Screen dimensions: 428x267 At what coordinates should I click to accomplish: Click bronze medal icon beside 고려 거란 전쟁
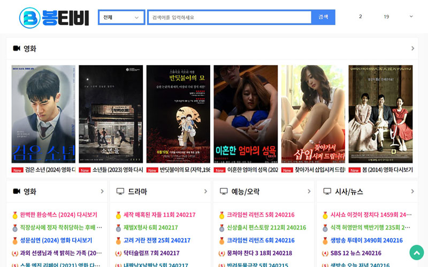[118, 241]
